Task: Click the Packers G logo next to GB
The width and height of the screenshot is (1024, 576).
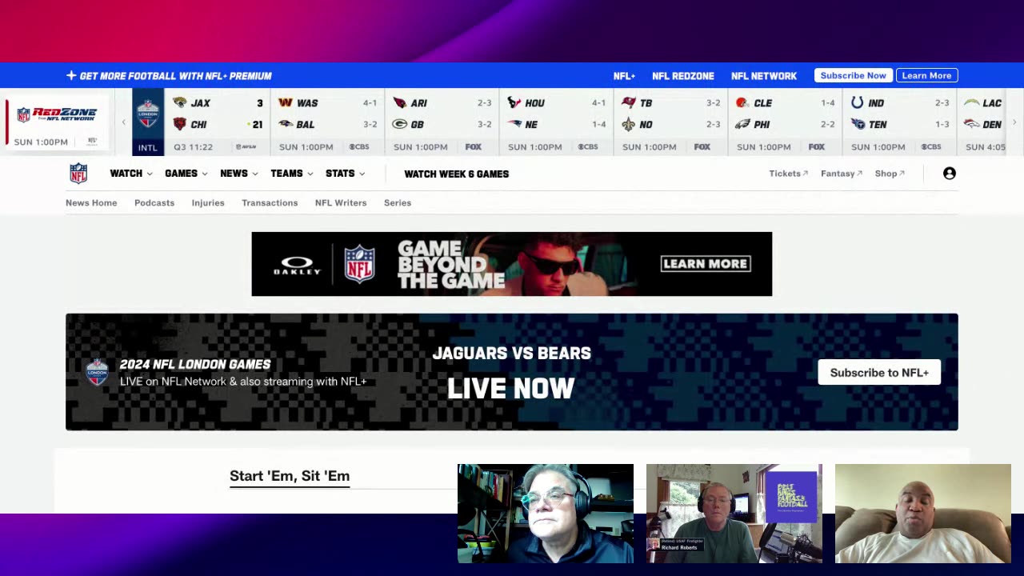Action: click(x=400, y=124)
